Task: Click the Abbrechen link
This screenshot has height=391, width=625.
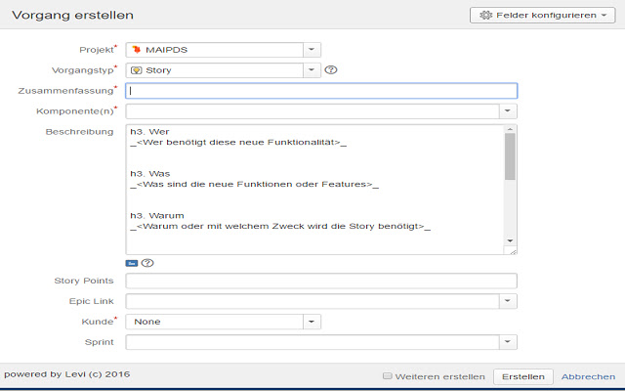Action: [588, 376]
